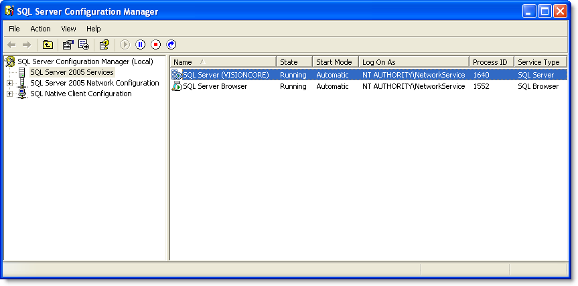Screen dimensions: 578x286
Task: Click Log On As value for SQL Server Browser
Action: [x=414, y=86]
